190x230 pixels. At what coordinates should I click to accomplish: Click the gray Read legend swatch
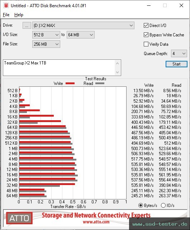pyautogui.click(x=100, y=83)
